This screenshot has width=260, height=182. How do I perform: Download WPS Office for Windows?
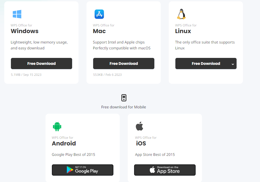pyautogui.click(x=42, y=64)
